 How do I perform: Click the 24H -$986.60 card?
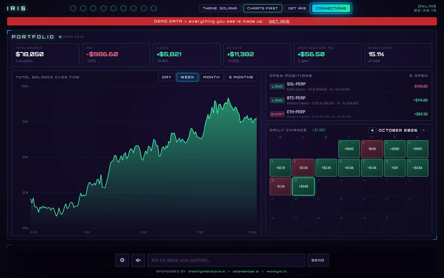(x=116, y=55)
